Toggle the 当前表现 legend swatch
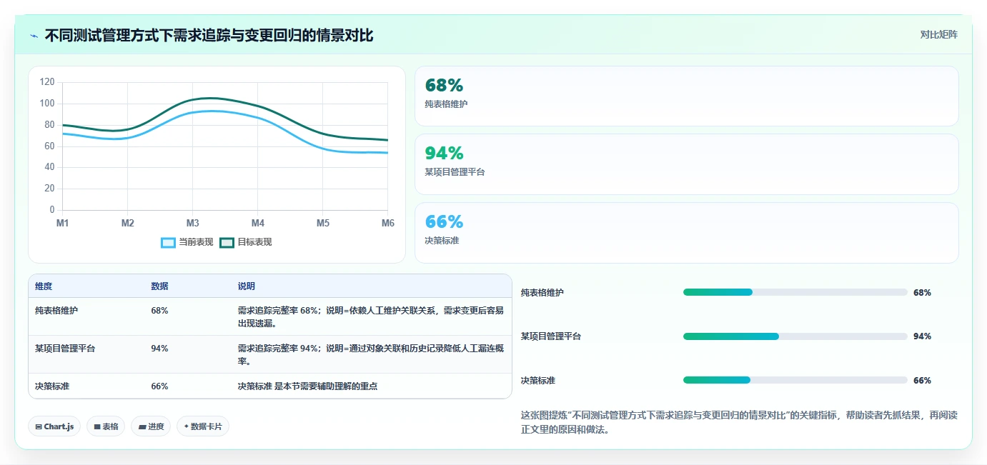Screen dimensions: 987x465 point(168,242)
